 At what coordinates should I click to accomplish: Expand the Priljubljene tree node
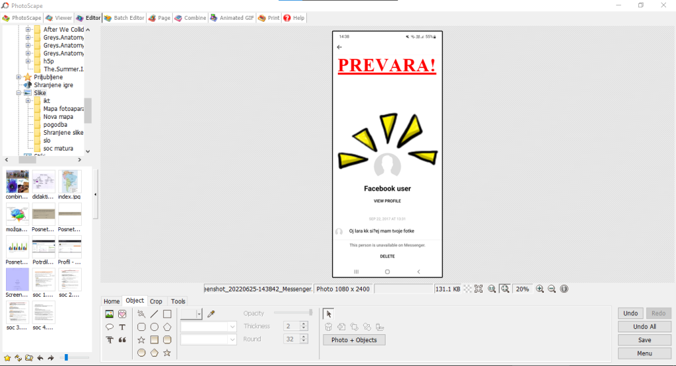pyautogui.click(x=18, y=77)
